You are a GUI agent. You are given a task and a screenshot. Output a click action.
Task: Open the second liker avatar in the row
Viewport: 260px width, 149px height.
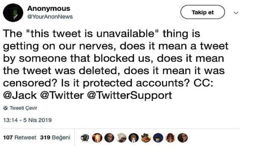click(x=96, y=137)
